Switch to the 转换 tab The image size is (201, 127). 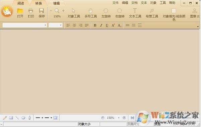tap(39, 3)
